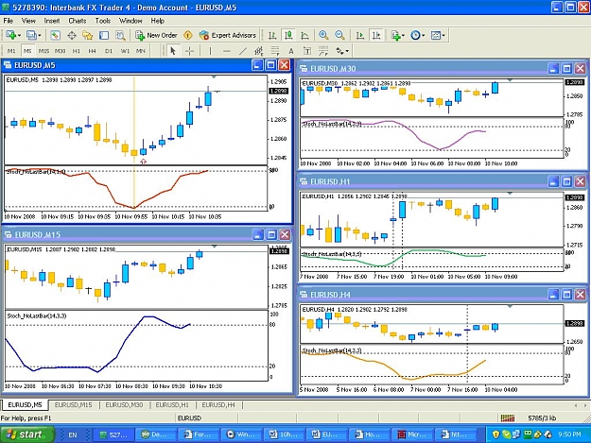Expand the Arrows tool dropdown arrow
This screenshot has height=443, width=591.
point(347,51)
